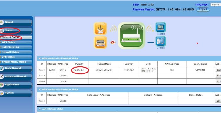Edit the IPv4 WAN-2 entry
221x113 pixels.
point(218,76)
